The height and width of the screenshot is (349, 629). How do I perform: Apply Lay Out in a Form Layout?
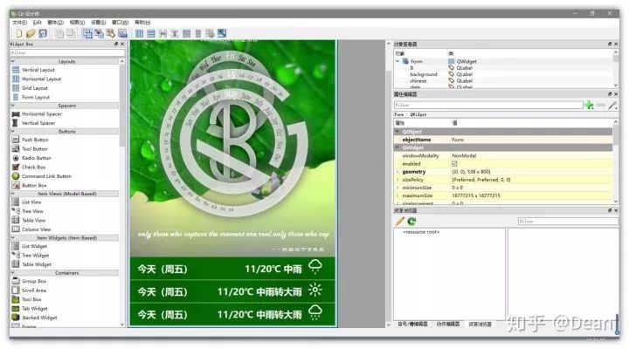pyautogui.click(x=198, y=34)
